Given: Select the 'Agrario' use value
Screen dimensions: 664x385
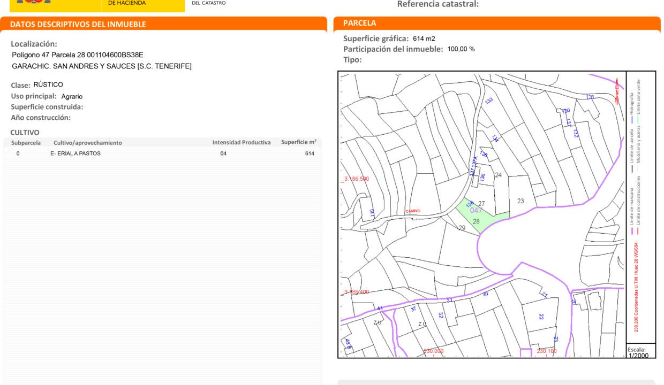Looking at the screenshot, I should 72,97.
